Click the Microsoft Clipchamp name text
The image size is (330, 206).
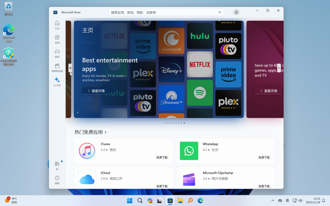click(218, 173)
